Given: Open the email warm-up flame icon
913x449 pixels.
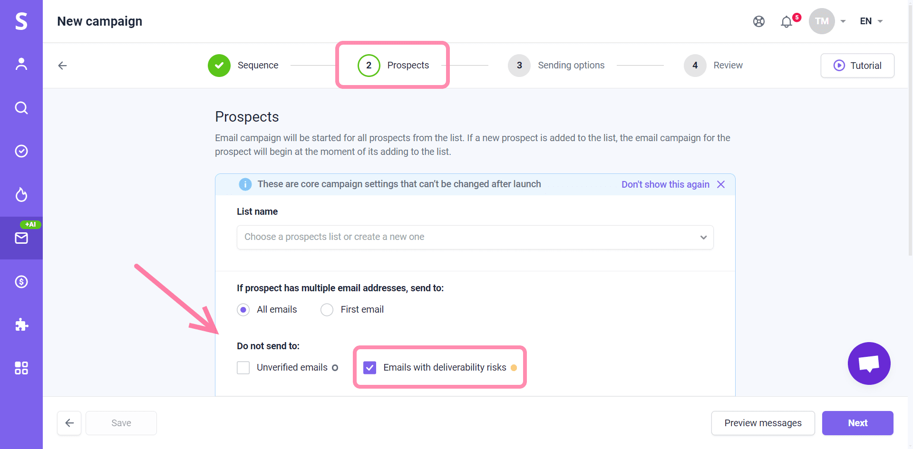Looking at the screenshot, I should pos(21,194).
